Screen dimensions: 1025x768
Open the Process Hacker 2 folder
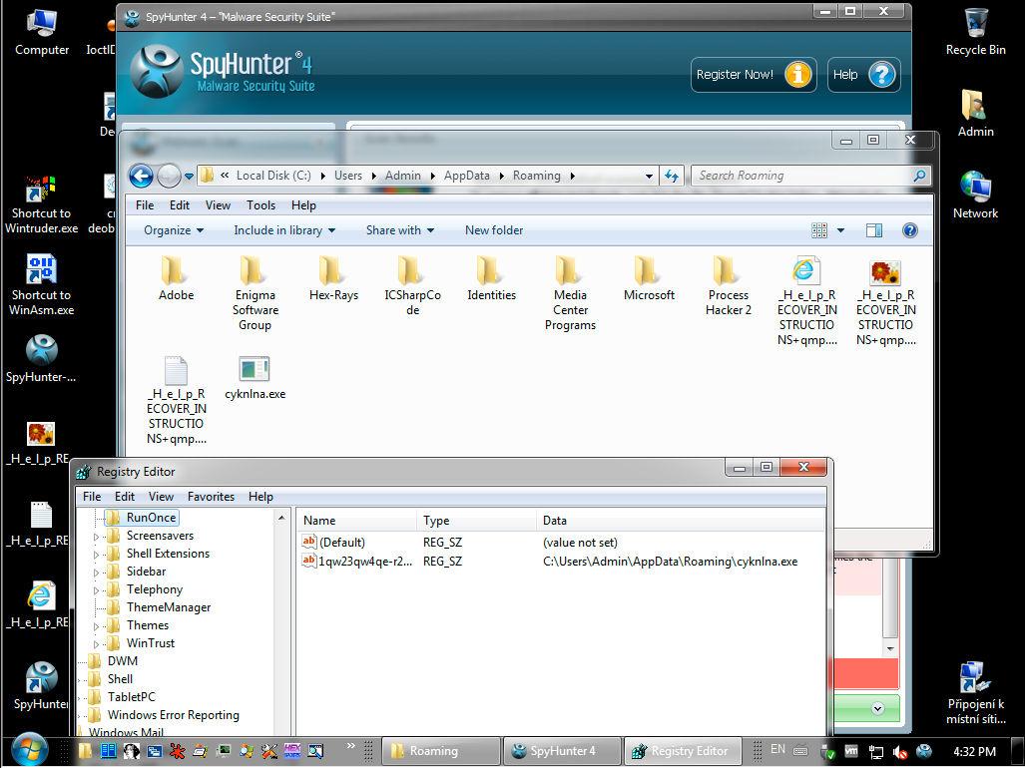[x=729, y=286]
